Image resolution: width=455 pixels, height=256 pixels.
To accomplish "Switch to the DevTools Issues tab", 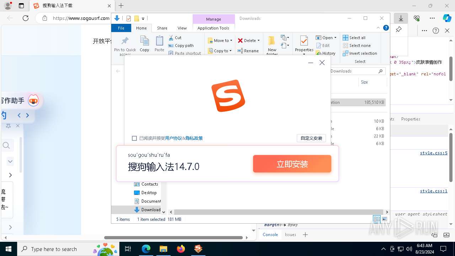I will pyautogui.click(x=290, y=235).
